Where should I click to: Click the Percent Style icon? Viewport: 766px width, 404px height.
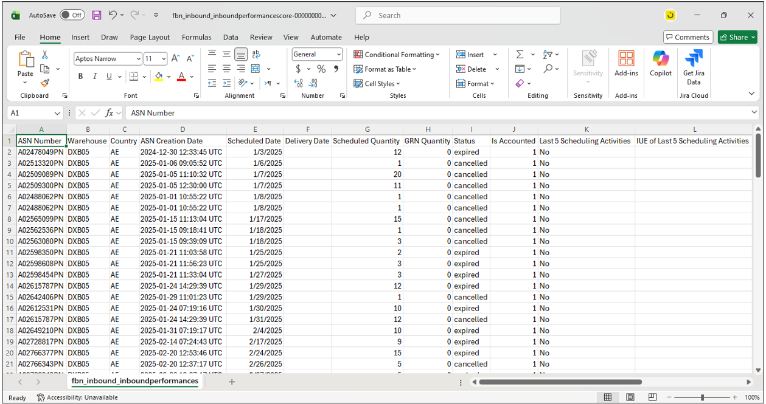click(321, 69)
